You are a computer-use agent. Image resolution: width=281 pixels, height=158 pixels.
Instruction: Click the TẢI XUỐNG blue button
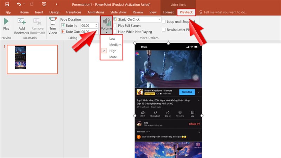[187, 92]
